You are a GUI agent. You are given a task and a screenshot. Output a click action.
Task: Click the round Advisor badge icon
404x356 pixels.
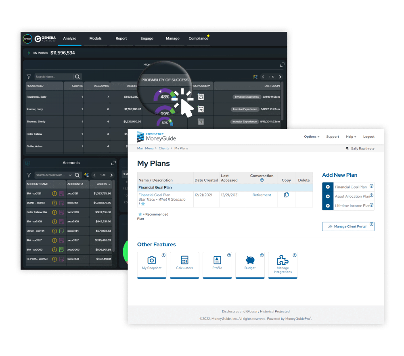pos(27,39)
